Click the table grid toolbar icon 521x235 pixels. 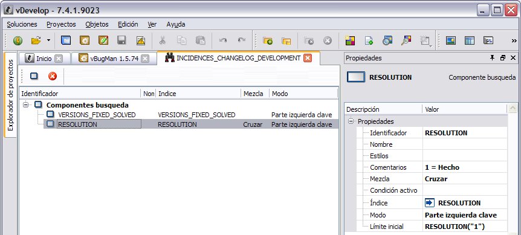click(470, 40)
